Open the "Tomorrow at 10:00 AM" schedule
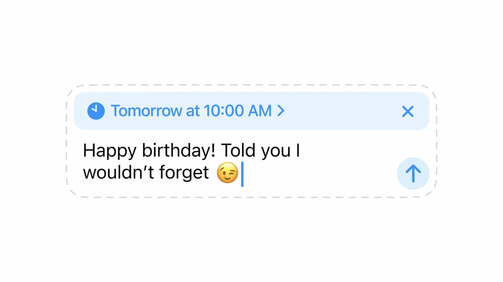Screen dimensions: 503x282 pos(191,111)
